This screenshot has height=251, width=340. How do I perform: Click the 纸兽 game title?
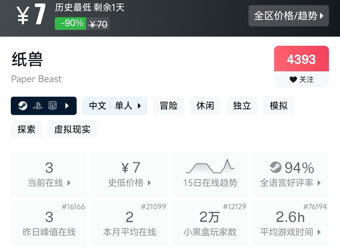(27, 60)
